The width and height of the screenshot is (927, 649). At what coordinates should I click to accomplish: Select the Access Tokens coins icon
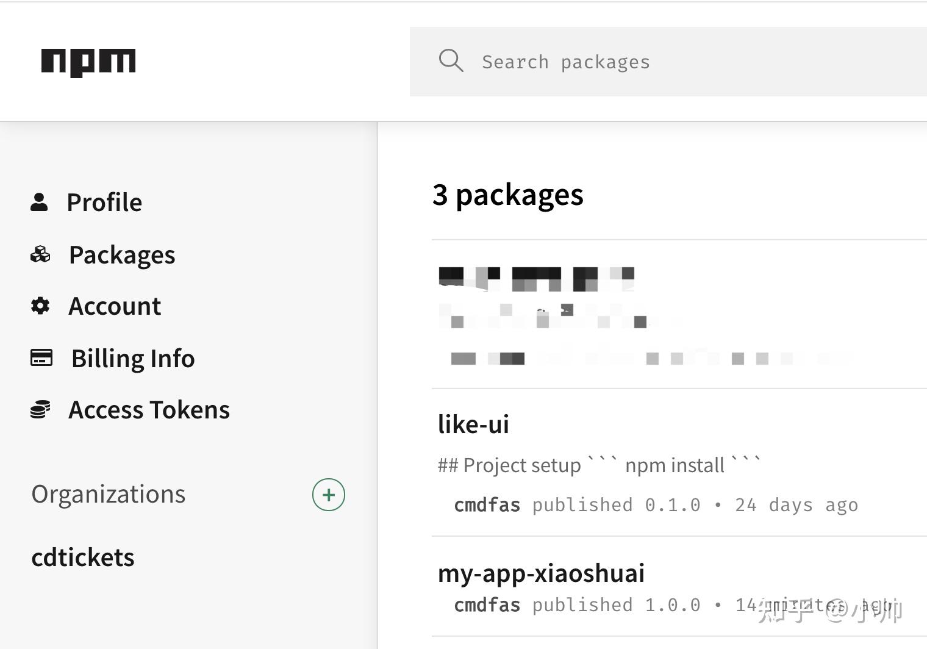tap(40, 409)
